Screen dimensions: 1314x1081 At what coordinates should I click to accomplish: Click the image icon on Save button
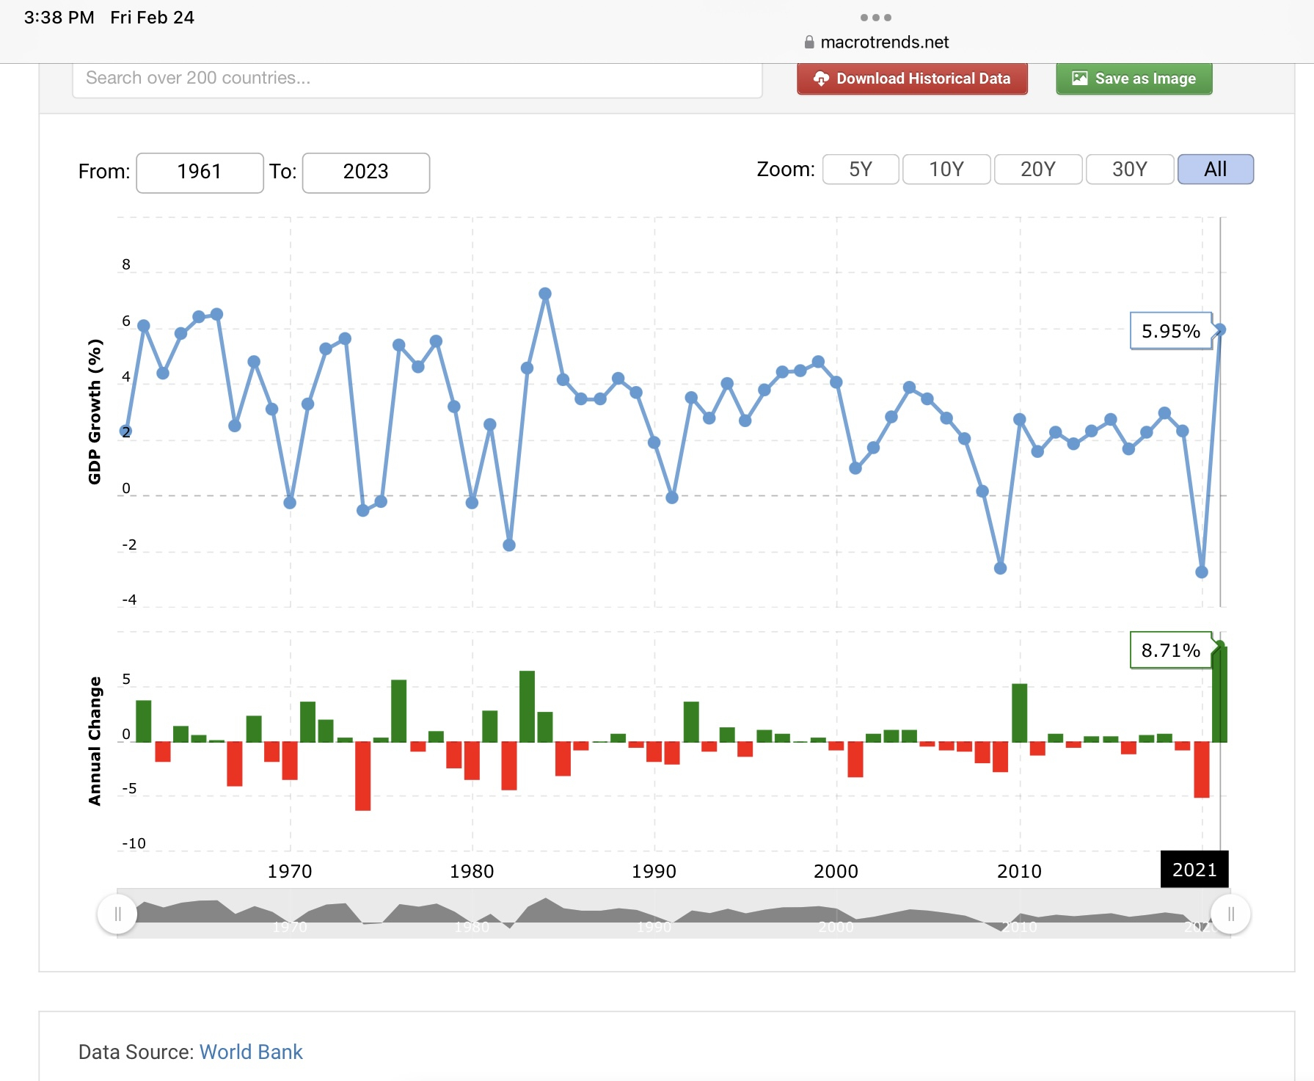tap(1079, 79)
